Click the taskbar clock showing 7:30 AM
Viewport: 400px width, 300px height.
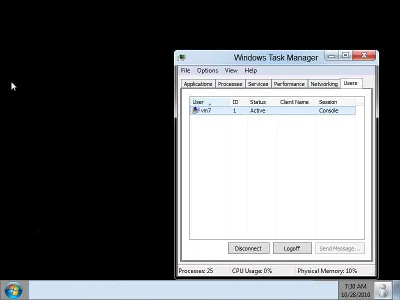coord(355,290)
